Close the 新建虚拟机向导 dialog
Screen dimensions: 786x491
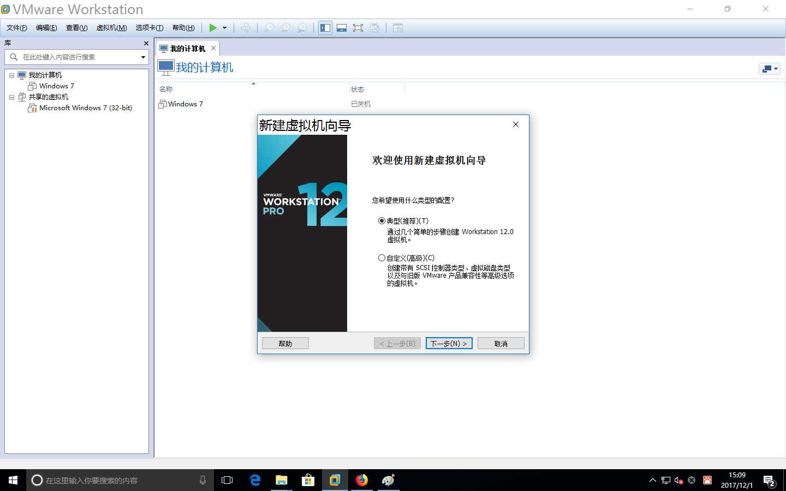pos(516,124)
